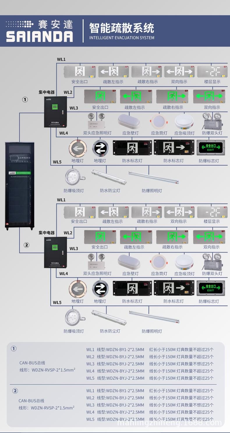Click 线形: WDZN-RVSP-2*1.5mm² in spec section ②
Image resolution: width=230 pixels, height=433 pixels.
coord(47,408)
